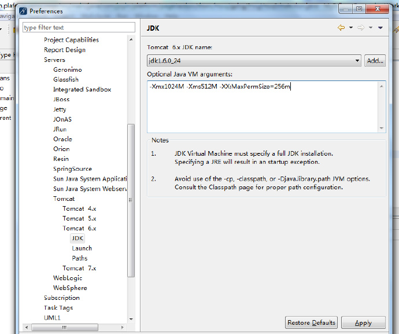Open the back history dropdown arrow

[351, 28]
